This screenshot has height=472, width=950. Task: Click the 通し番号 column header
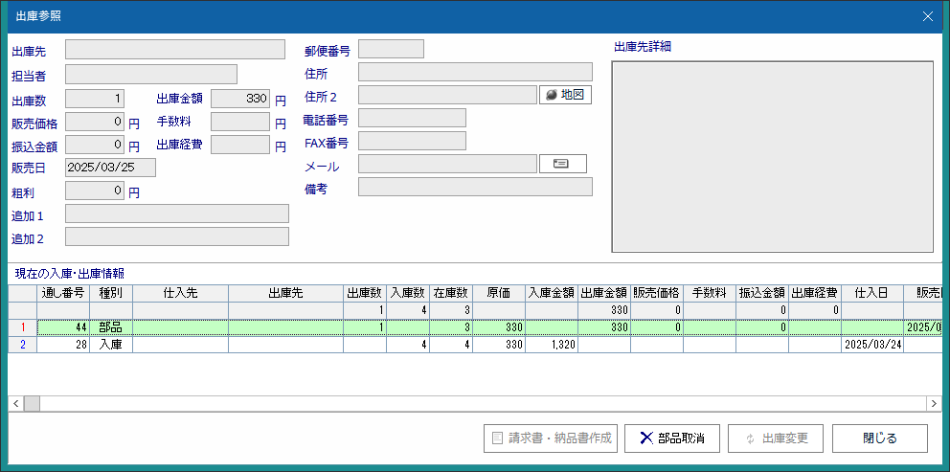63,293
